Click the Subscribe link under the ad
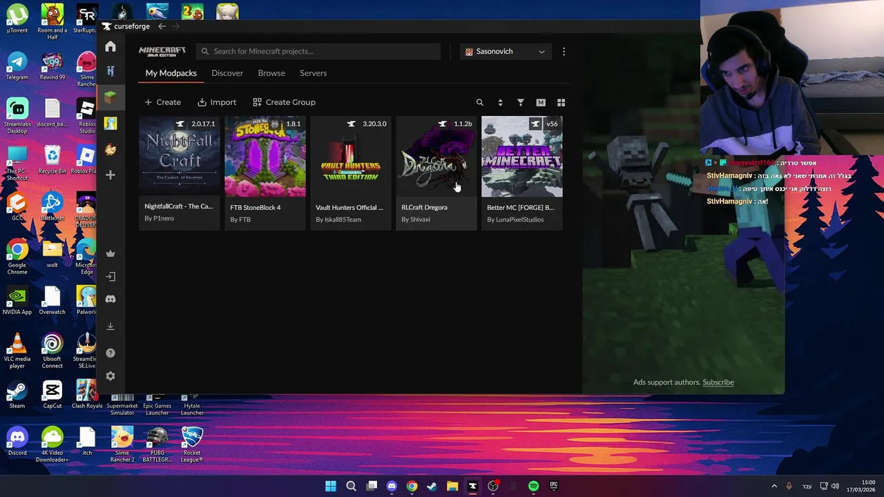Image resolution: width=884 pixels, height=497 pixels. 718,382
